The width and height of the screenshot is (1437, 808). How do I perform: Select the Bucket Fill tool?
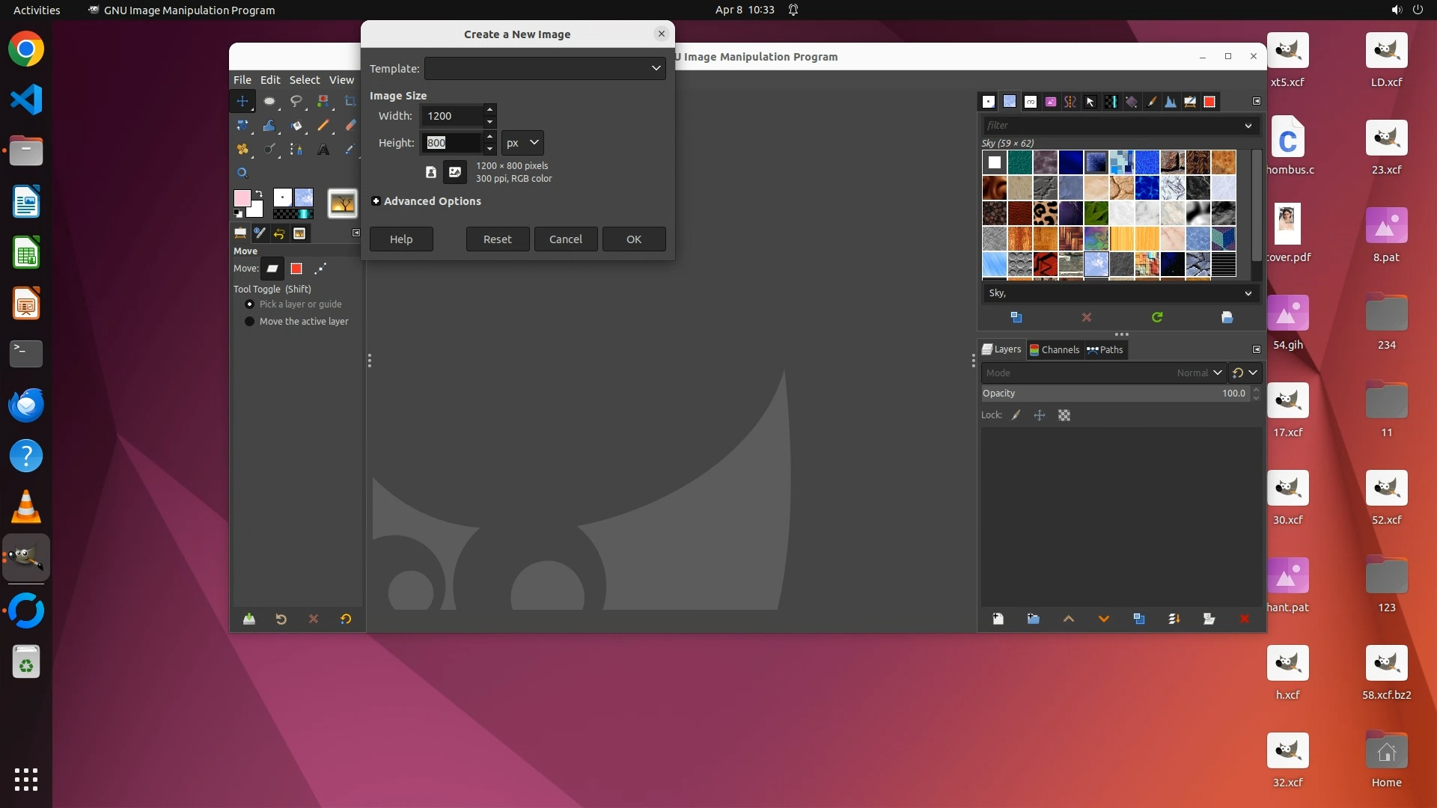click(x=296, y=126)
